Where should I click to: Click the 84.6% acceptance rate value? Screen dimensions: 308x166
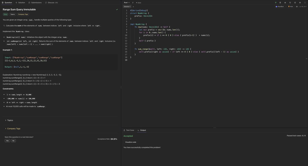(x=114, y=139)
